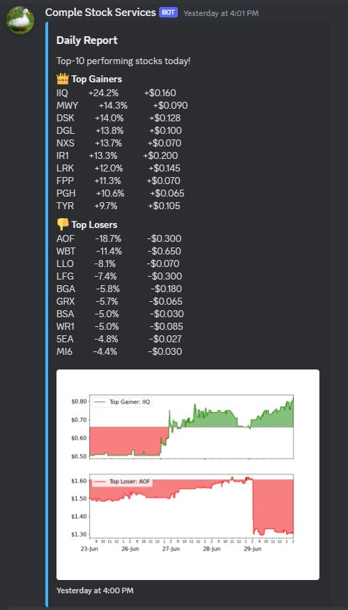The width and height of the screenshot is (348, 610).
Task: Open the stock chart image attachment
Action: 188,475
